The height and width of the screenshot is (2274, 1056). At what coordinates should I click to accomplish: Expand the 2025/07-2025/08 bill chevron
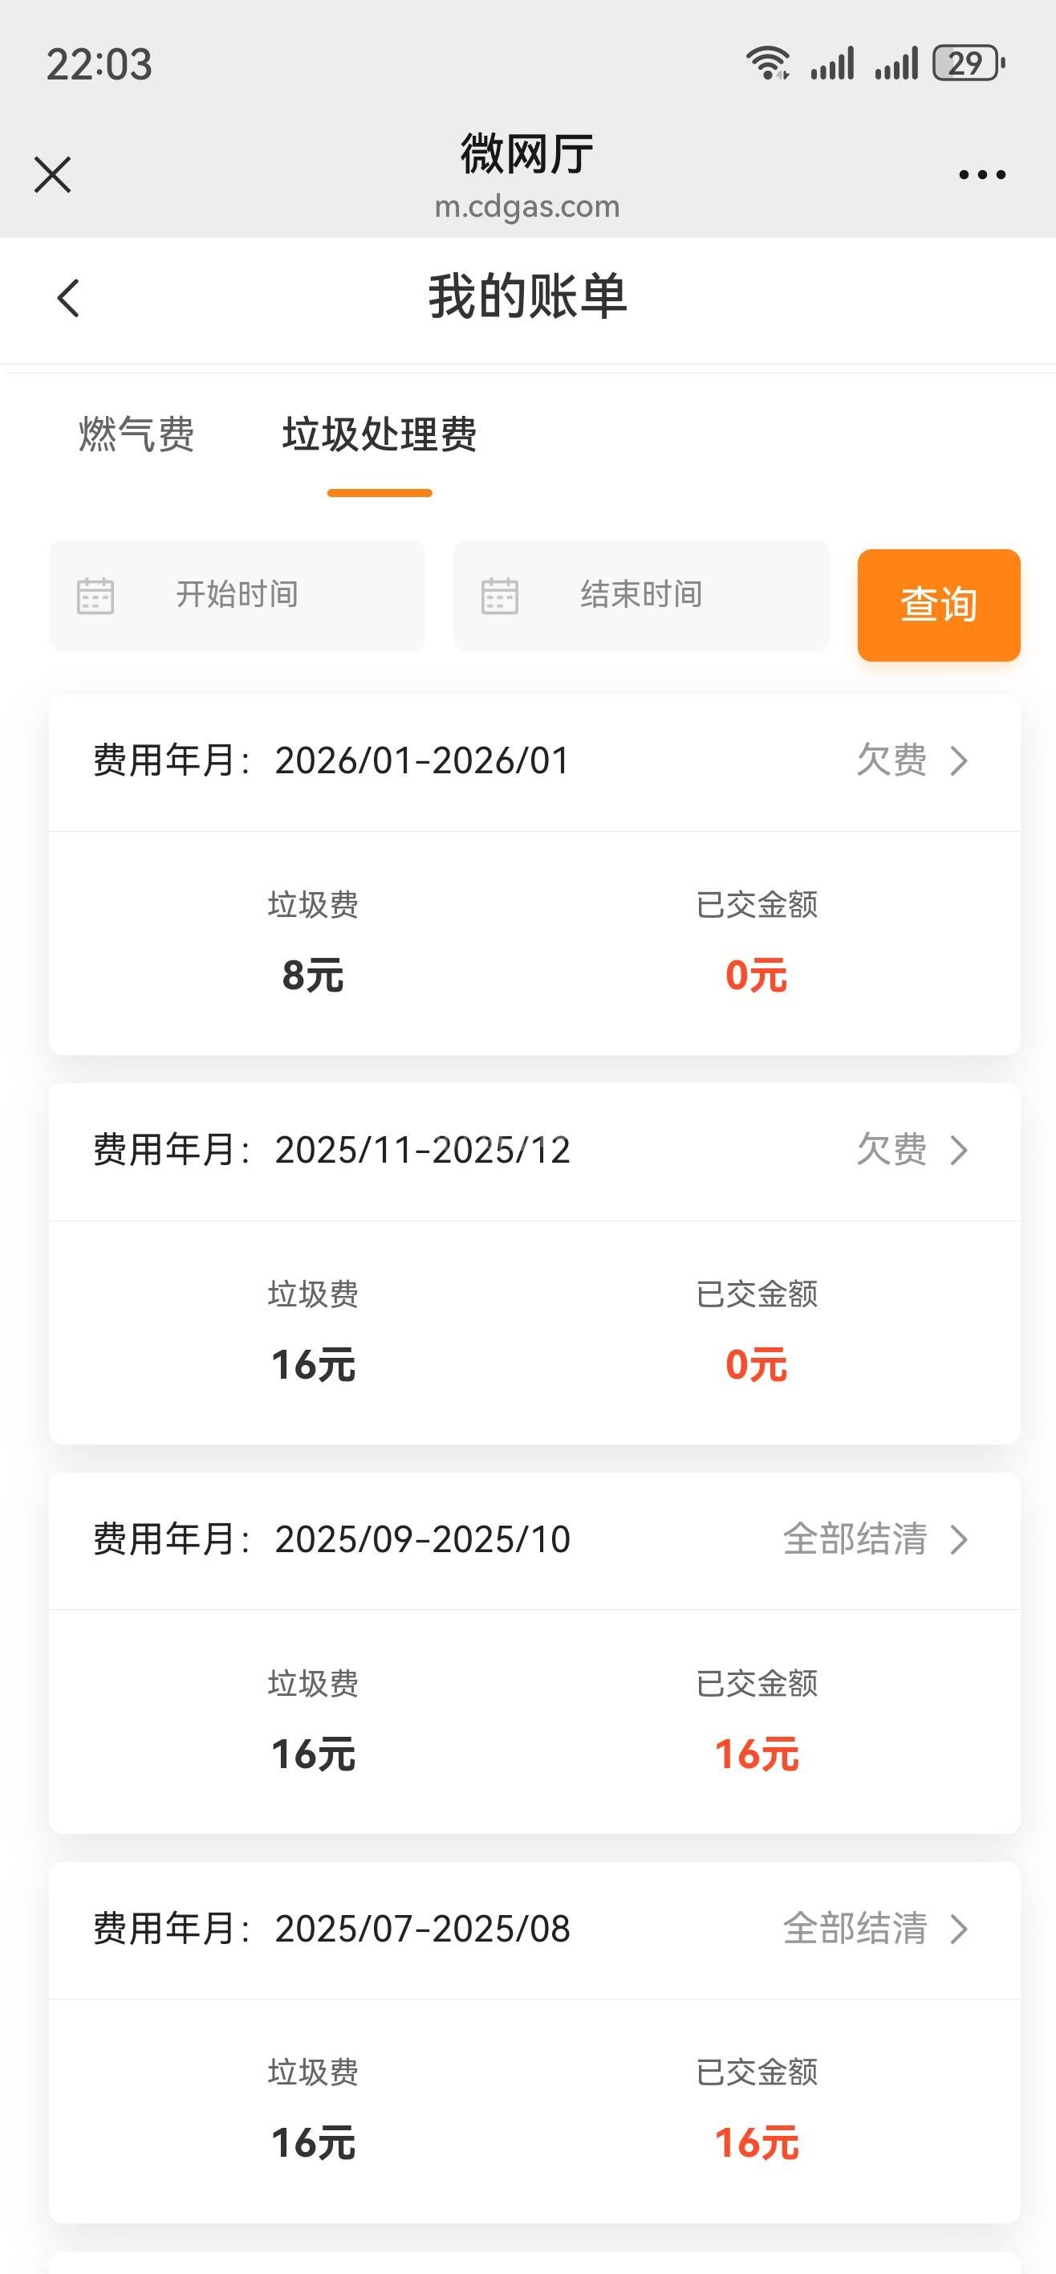[x=959, y=1929]
